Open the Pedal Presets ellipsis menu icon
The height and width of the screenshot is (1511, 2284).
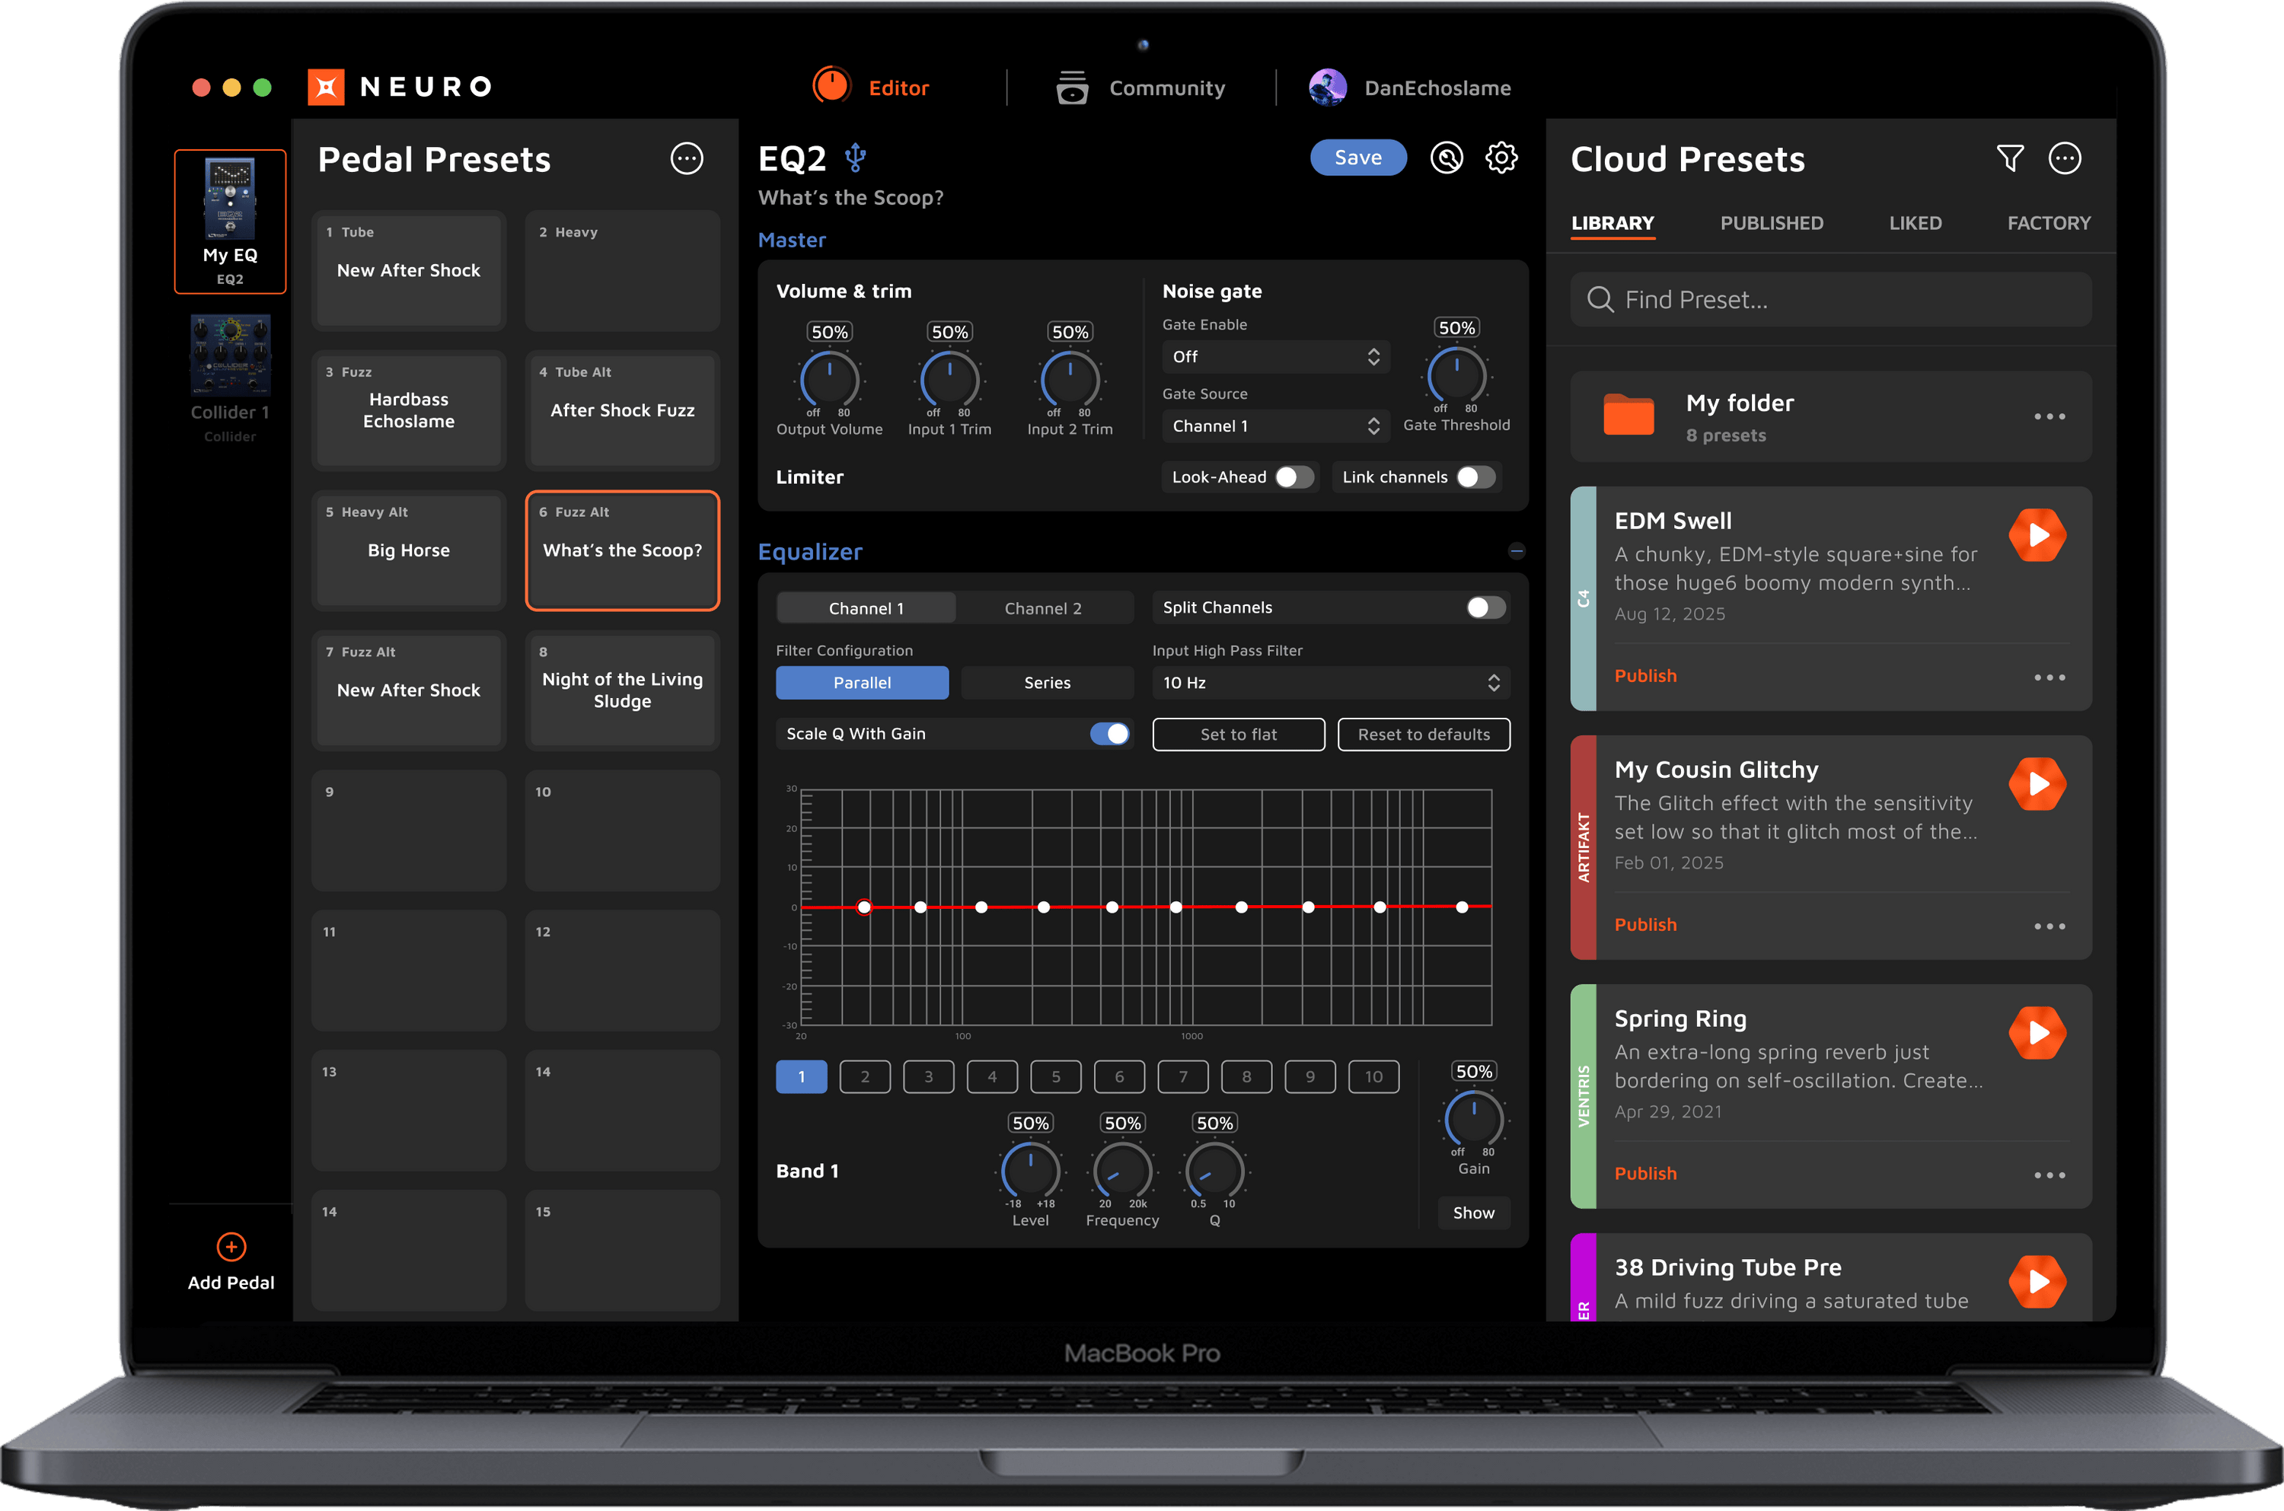[686, 159]
